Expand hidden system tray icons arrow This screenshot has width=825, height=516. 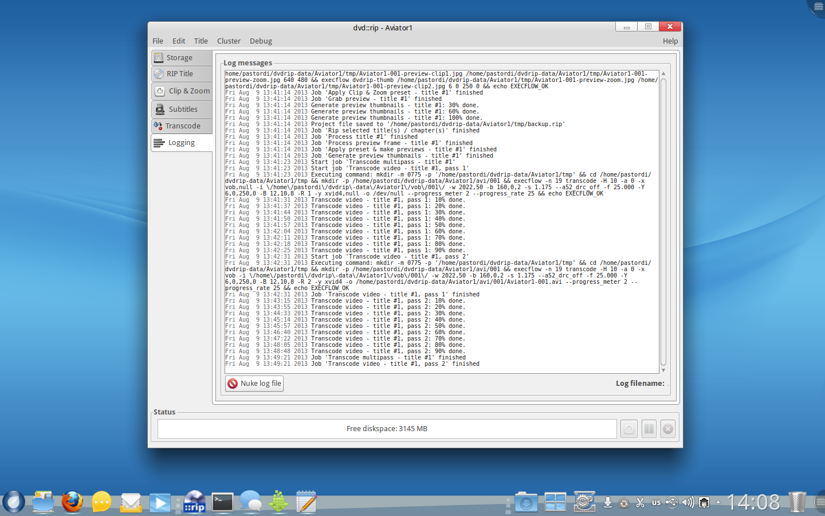(718, 503)
